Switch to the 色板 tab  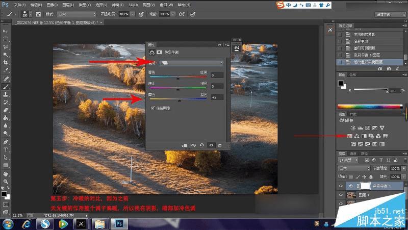352,75
